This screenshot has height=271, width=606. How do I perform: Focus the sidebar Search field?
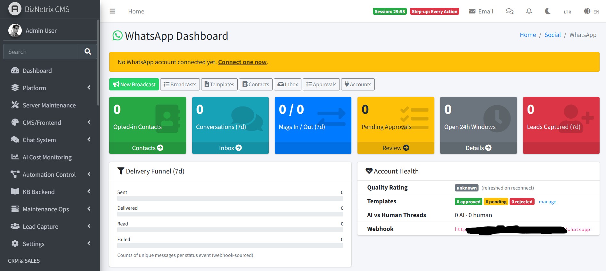tap(41, 52)
